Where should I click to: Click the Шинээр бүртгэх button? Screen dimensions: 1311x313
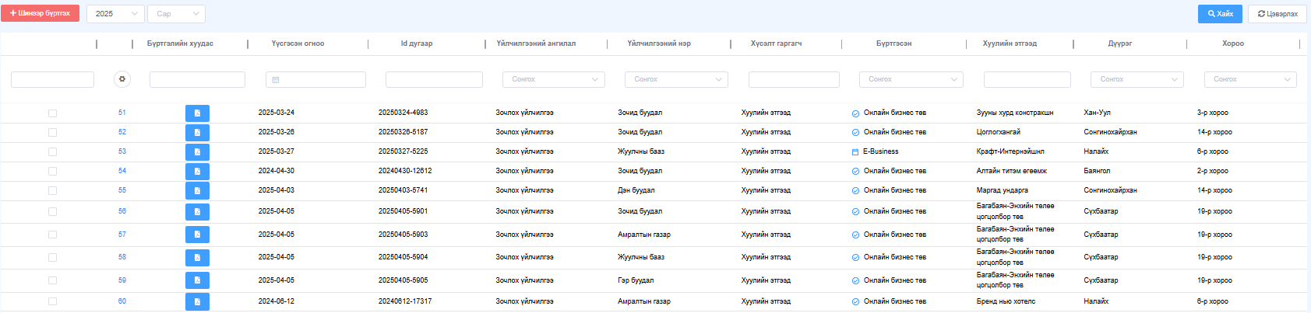click(40, 13)
